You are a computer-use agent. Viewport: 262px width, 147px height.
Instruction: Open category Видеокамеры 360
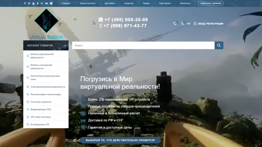tap(46, 109)
